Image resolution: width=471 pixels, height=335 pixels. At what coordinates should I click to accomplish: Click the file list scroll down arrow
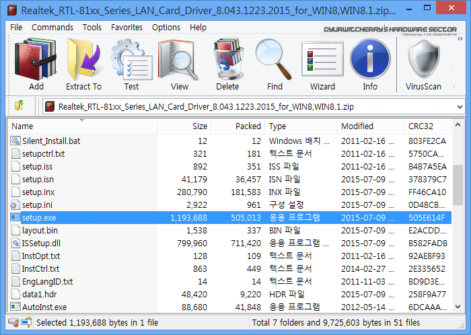pos(458,307)
